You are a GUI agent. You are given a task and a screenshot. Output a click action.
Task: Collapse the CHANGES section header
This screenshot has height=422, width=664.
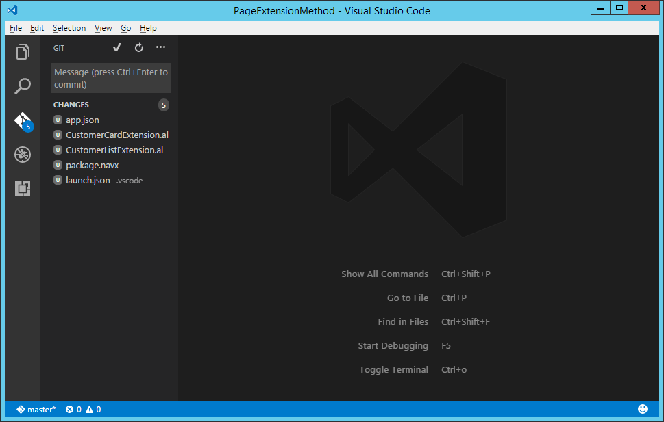point(71,105)
